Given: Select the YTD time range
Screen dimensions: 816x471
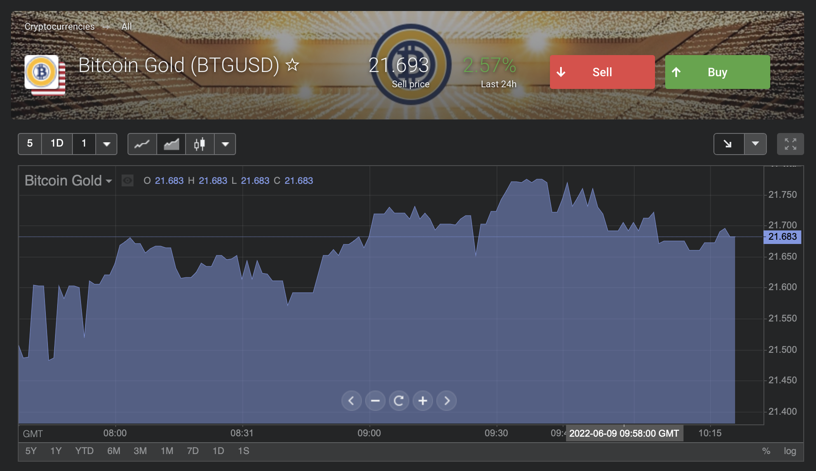Looking at the screenshot, I should click(84, 451).
